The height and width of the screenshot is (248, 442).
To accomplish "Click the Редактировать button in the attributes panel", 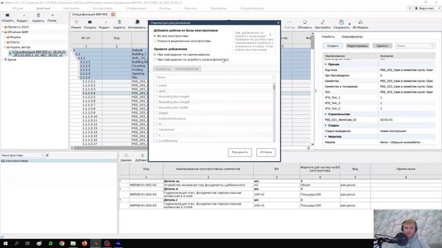I will (358, 46).
